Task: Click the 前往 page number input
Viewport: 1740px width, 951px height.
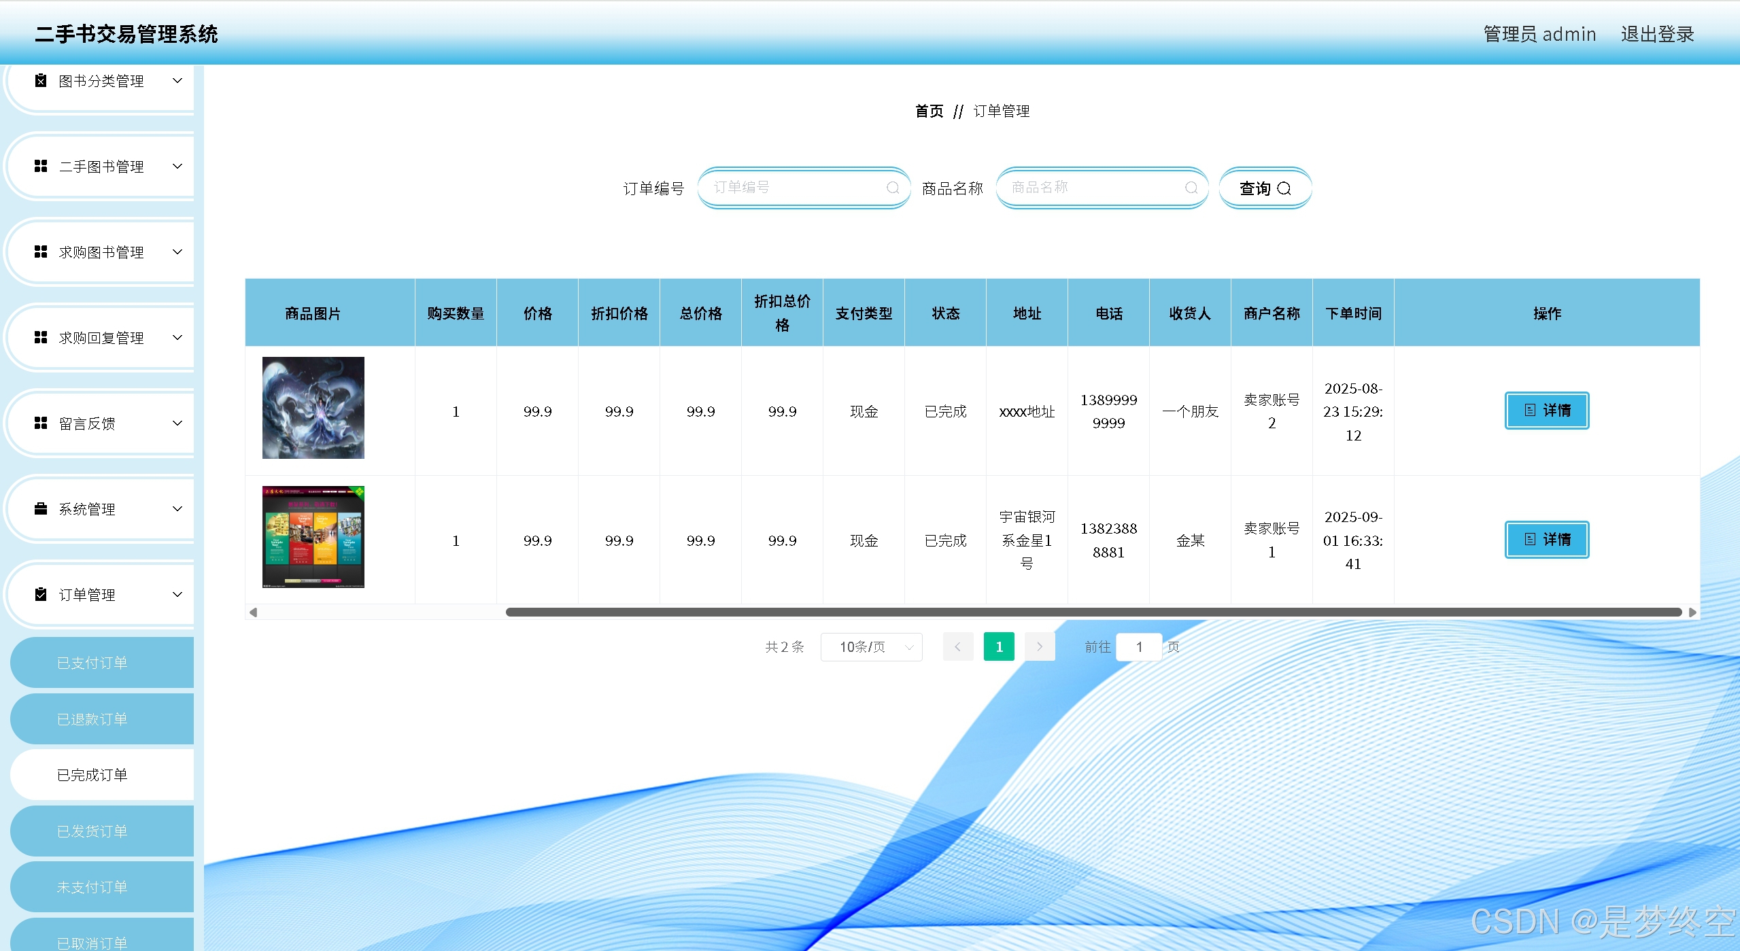Action: click(1139, 646)
